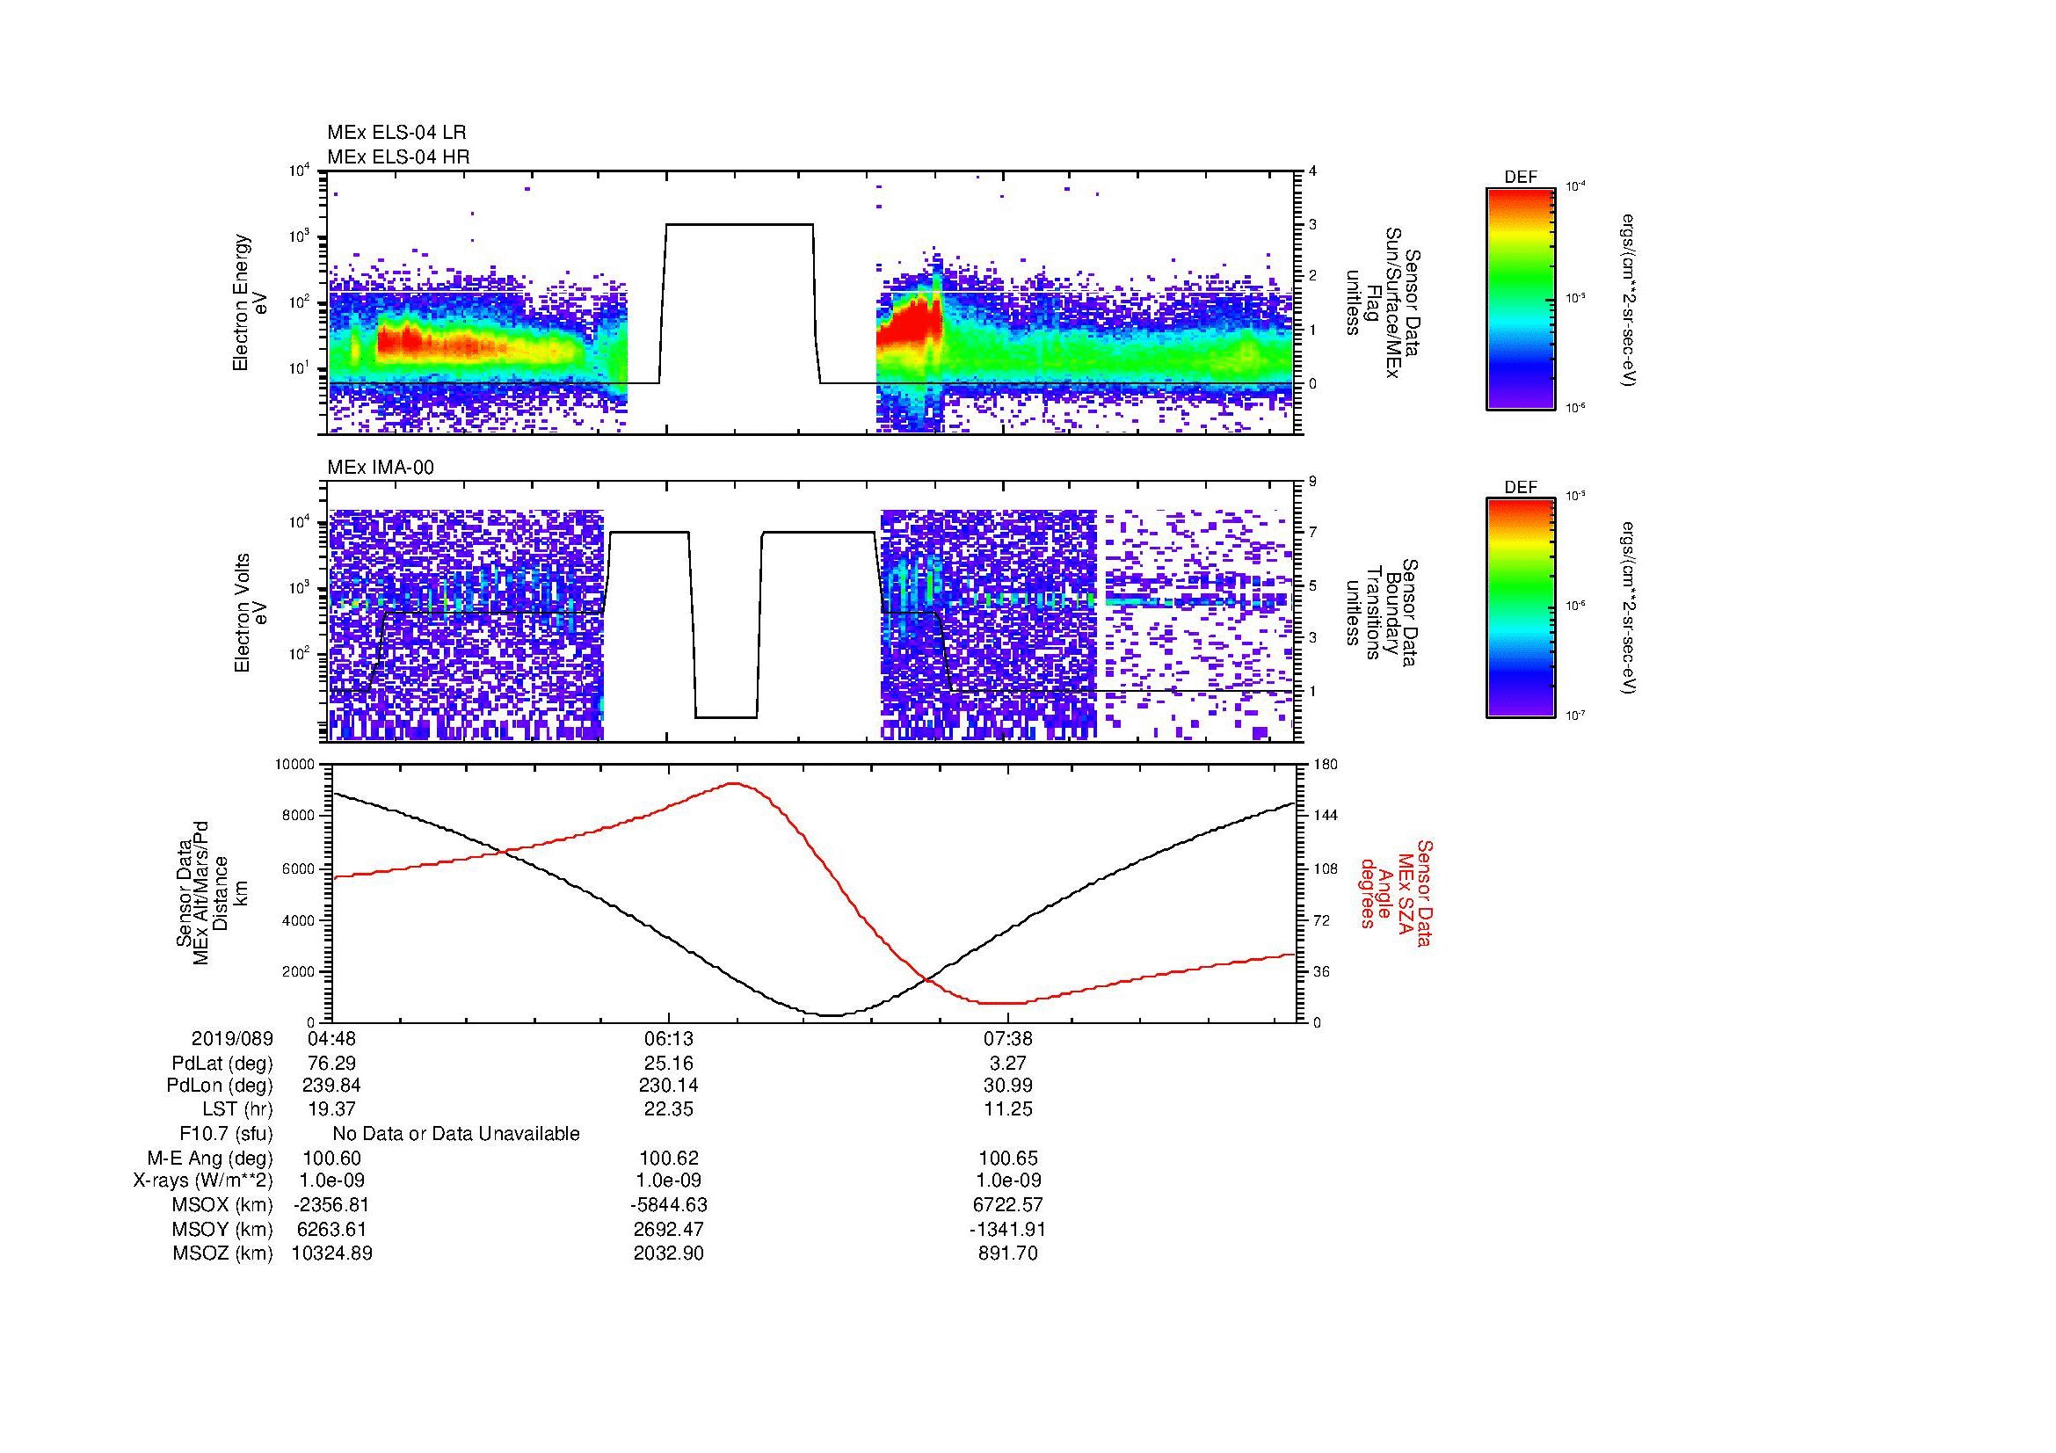Click the PdLat value 3.27

[x=1008, y=1064]
